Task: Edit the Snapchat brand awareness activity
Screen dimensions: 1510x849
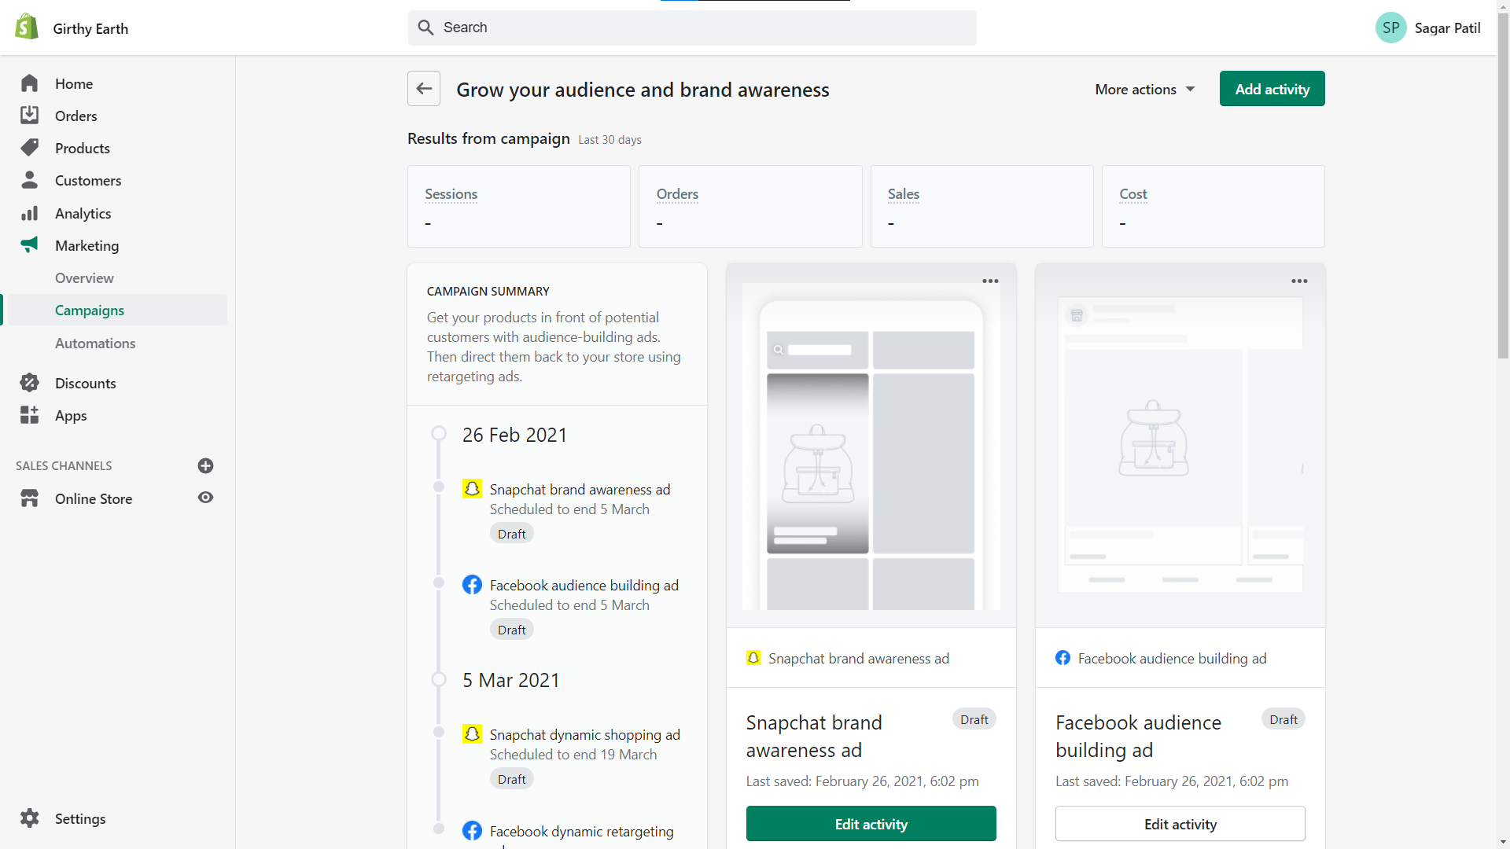Action: [x=871, y=824]
